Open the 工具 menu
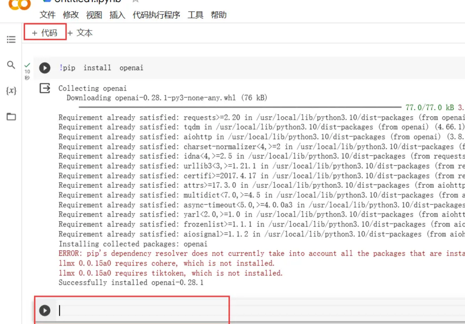The width and height of the screenshot is (465, 324). (x=195, y=15)
